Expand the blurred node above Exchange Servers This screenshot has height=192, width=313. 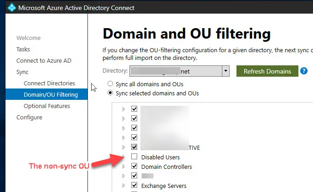coord(123,176)
